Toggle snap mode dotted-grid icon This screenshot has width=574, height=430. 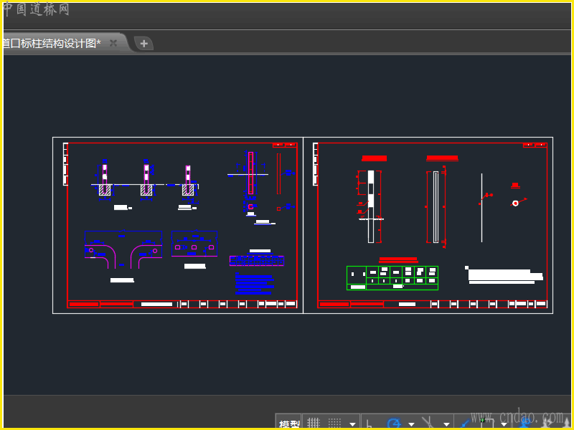point(334,424)
